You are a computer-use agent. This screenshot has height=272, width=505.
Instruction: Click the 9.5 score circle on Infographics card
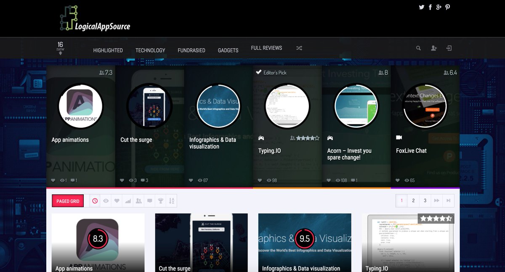pyautogui.click(x=305, y=239)
